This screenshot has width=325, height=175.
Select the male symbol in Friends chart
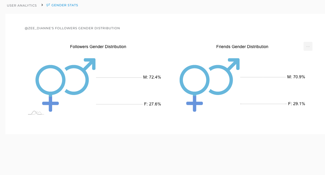point(221,79)
